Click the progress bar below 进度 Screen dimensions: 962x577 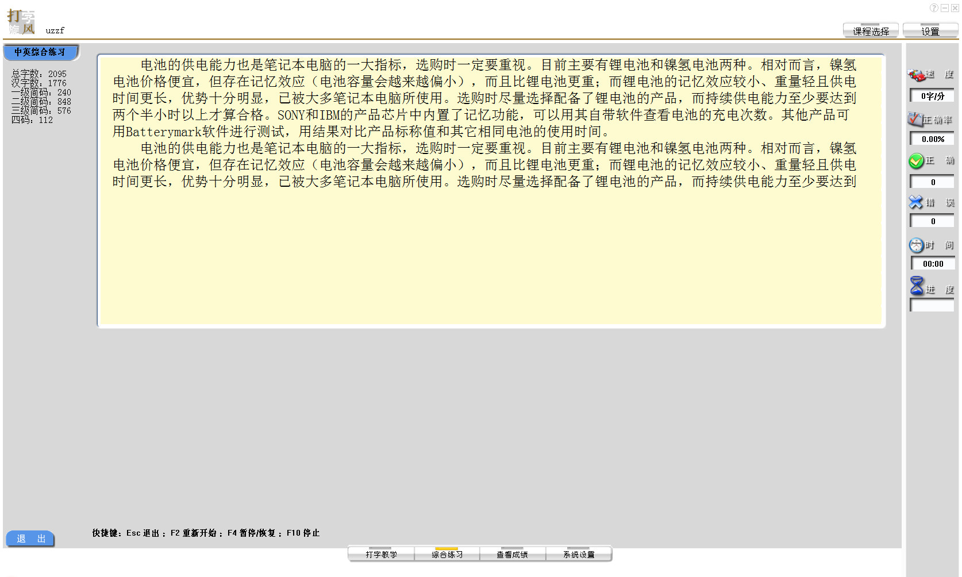[x=932, y=305]
